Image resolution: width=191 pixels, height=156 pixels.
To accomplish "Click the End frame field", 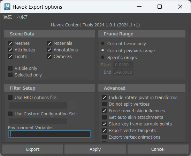I will pos(123,72).
